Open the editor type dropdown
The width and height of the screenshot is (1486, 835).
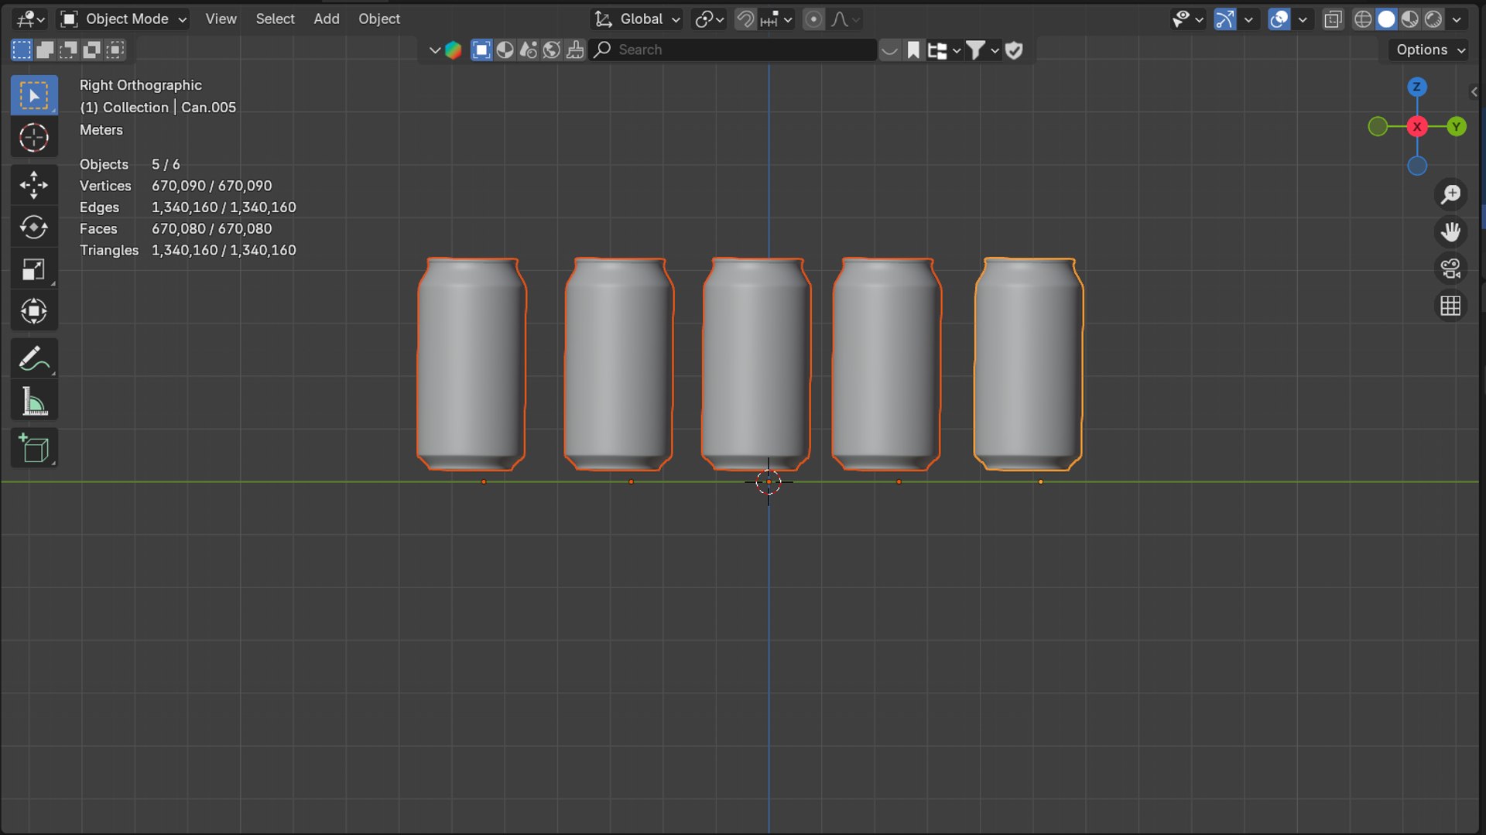click(32, 19)
